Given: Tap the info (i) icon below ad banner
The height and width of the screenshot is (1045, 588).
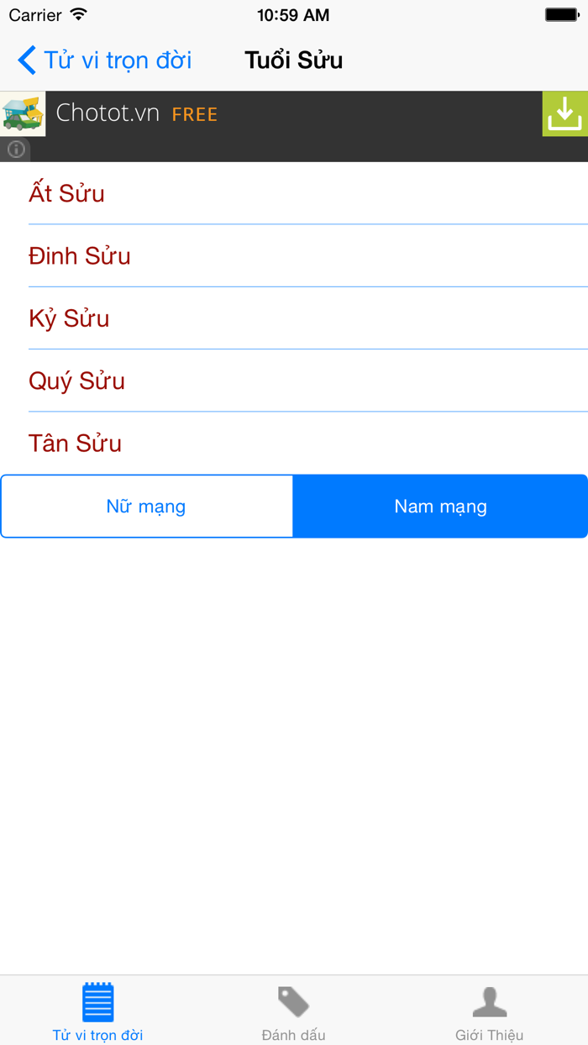Looking at the screenshot, I should pos(15,149).
